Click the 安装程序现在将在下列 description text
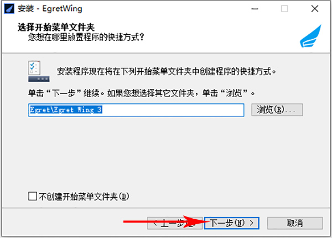The image size is (332, 238). click(x=167, y=71)
